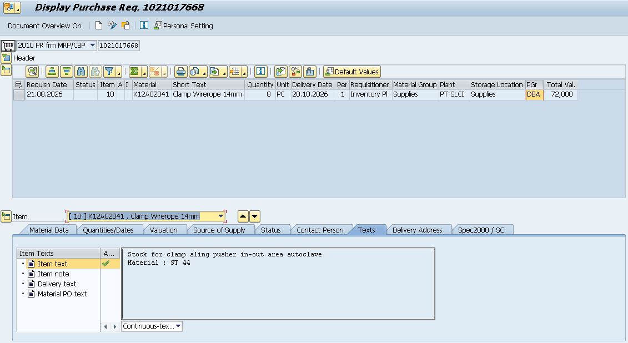Viewport: 628px width, 343px height.
Task: Open the document type dropdown 2010 PR frm MRP/CBP
Action: 93,45
